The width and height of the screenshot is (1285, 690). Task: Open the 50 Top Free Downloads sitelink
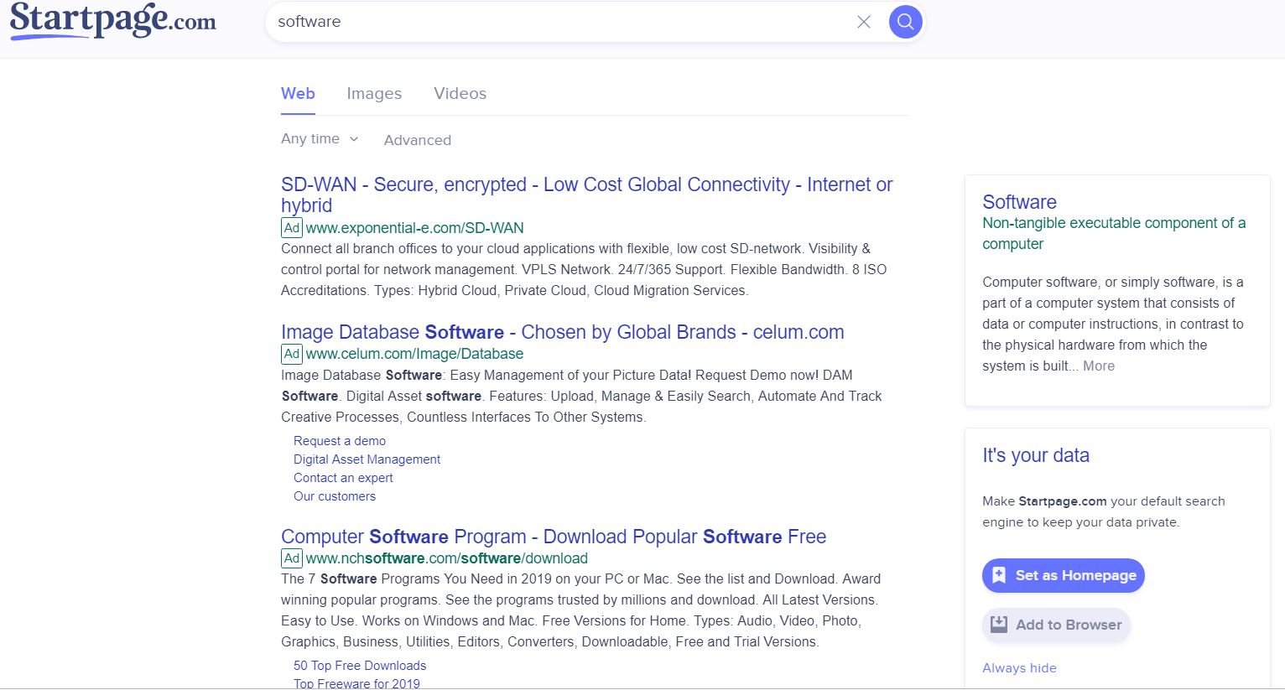(360, 666)
